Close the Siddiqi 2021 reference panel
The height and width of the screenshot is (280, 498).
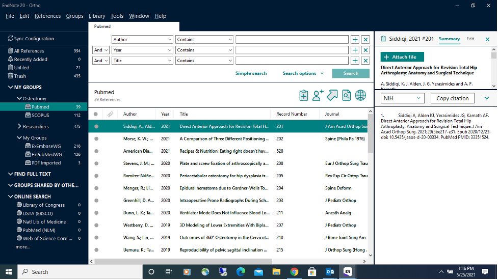pos(487,39)
